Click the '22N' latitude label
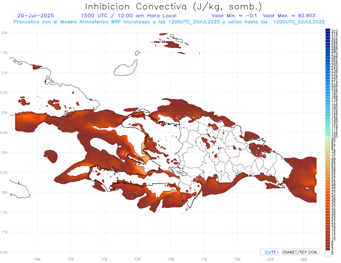The image size is (341, 263). click(x=4, y=33)
